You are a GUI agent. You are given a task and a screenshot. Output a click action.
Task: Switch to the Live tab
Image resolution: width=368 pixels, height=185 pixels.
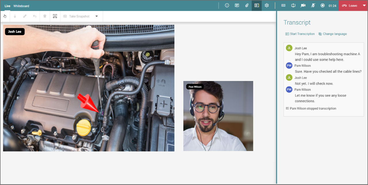[x=7, y=6]
